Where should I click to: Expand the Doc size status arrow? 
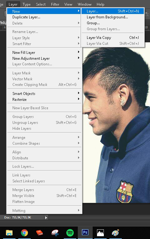coord(46,218)
